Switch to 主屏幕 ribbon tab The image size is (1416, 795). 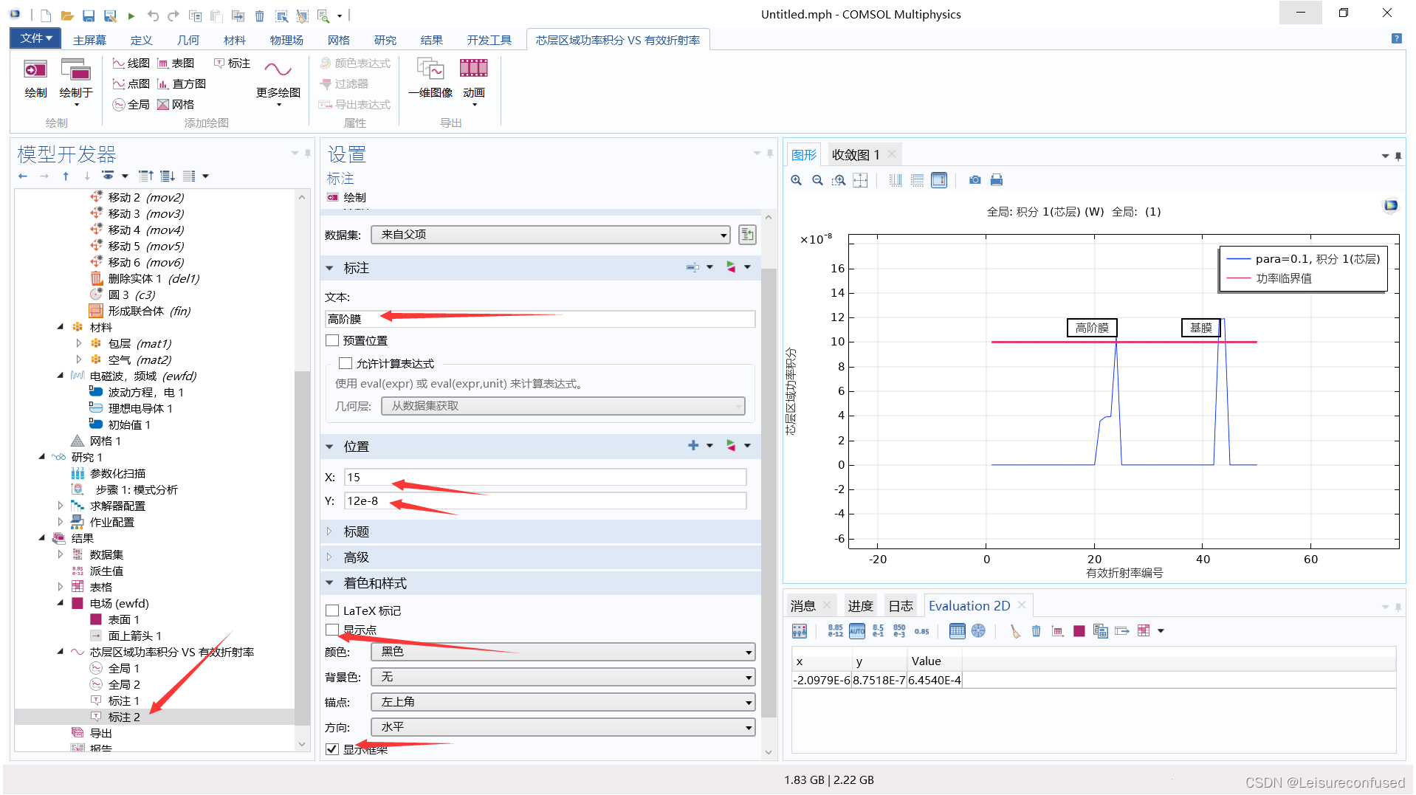pyautogui.click(x=89, y=40)
